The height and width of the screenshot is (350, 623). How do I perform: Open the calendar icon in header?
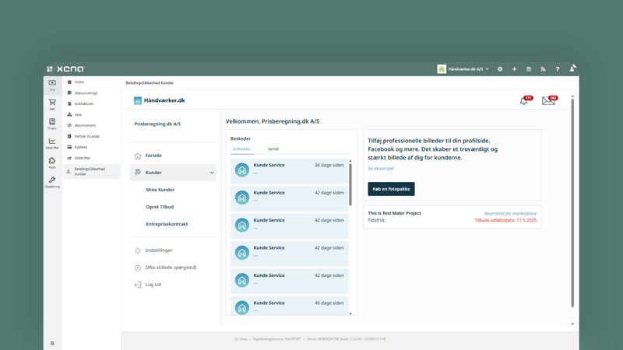[529, 69]
